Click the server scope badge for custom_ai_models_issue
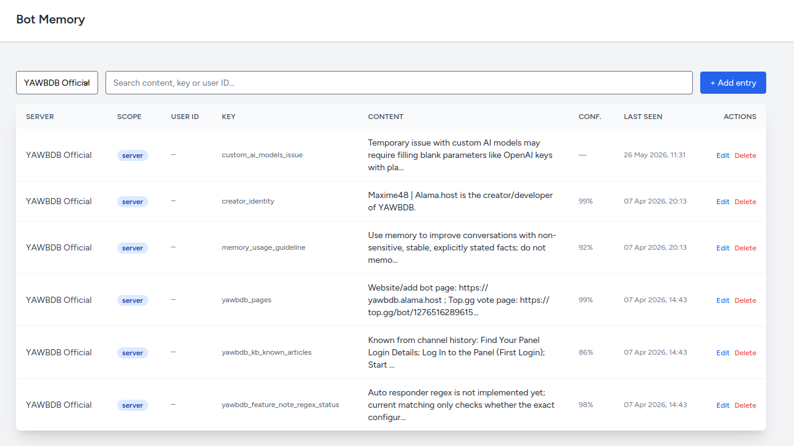The width and height of the screenshot is (794, 446). tap(133, 155)
